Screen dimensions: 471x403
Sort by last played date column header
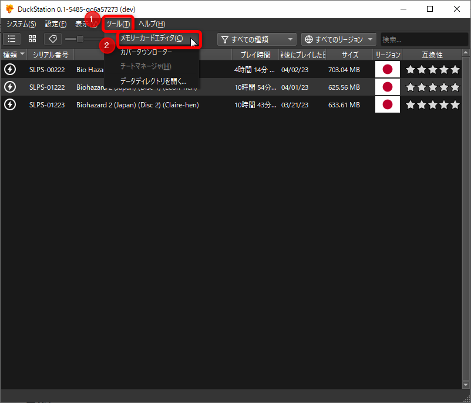[x=302, y=55]
